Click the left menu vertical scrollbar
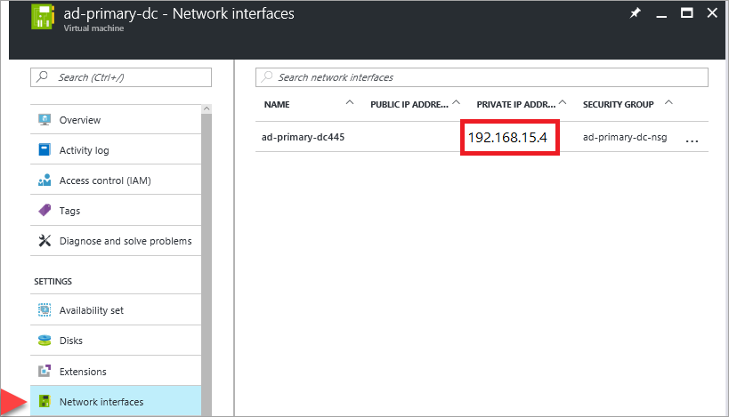This screenshot has height=417, width=729. point(207,258)
